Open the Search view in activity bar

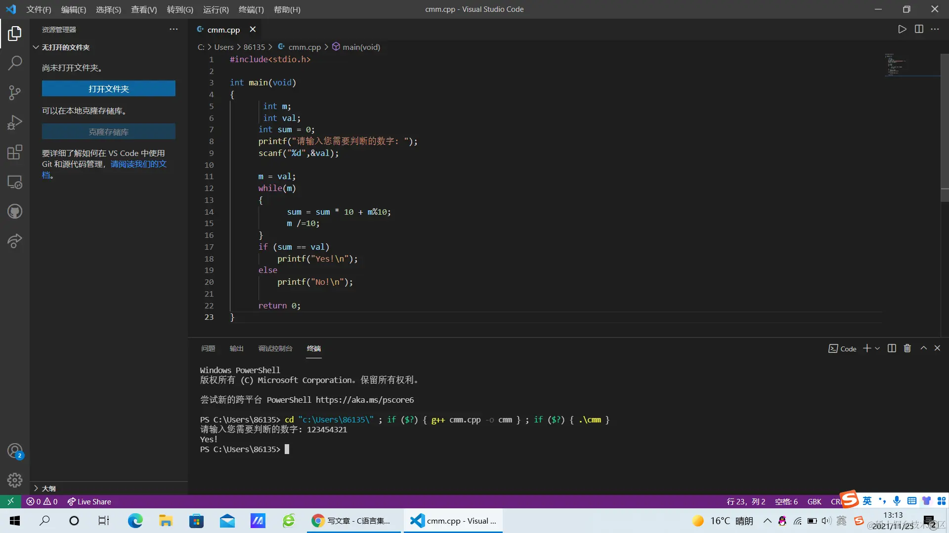pyautogui.click(x=15, y=63)
